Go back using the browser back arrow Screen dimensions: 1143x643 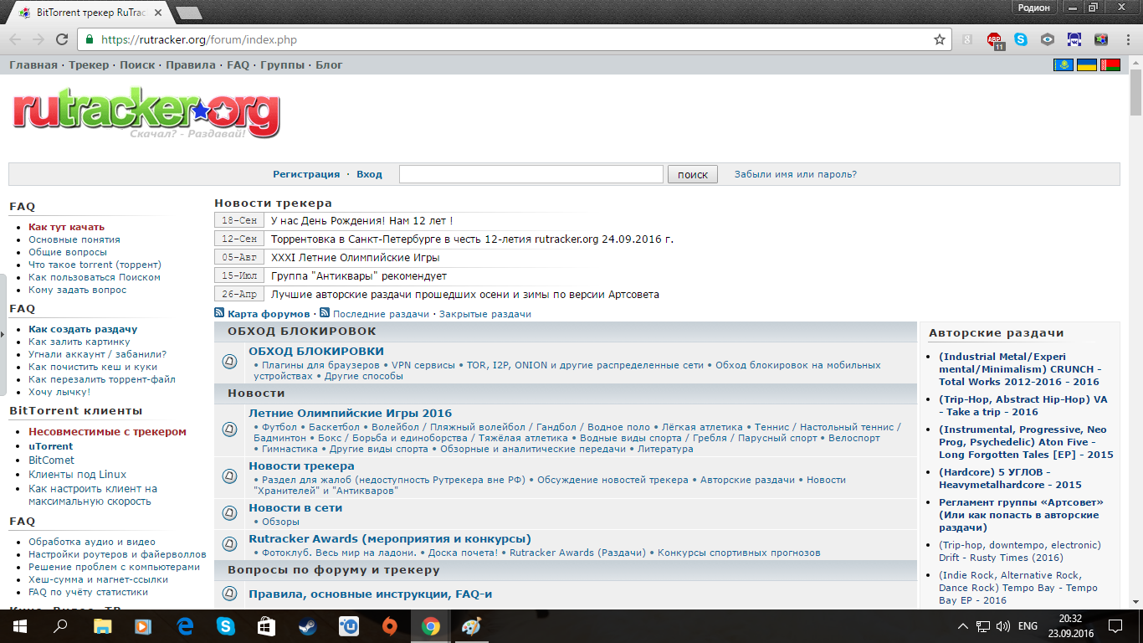[15, 39]
